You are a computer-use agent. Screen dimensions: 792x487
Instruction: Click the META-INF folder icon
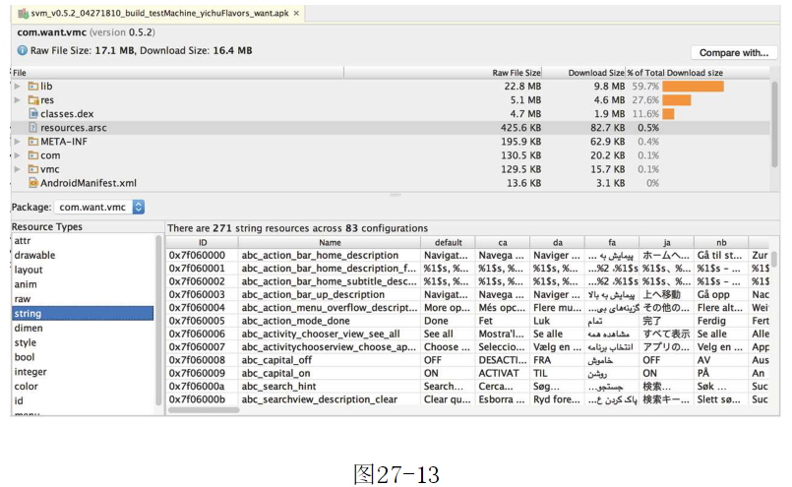(33, 142)
